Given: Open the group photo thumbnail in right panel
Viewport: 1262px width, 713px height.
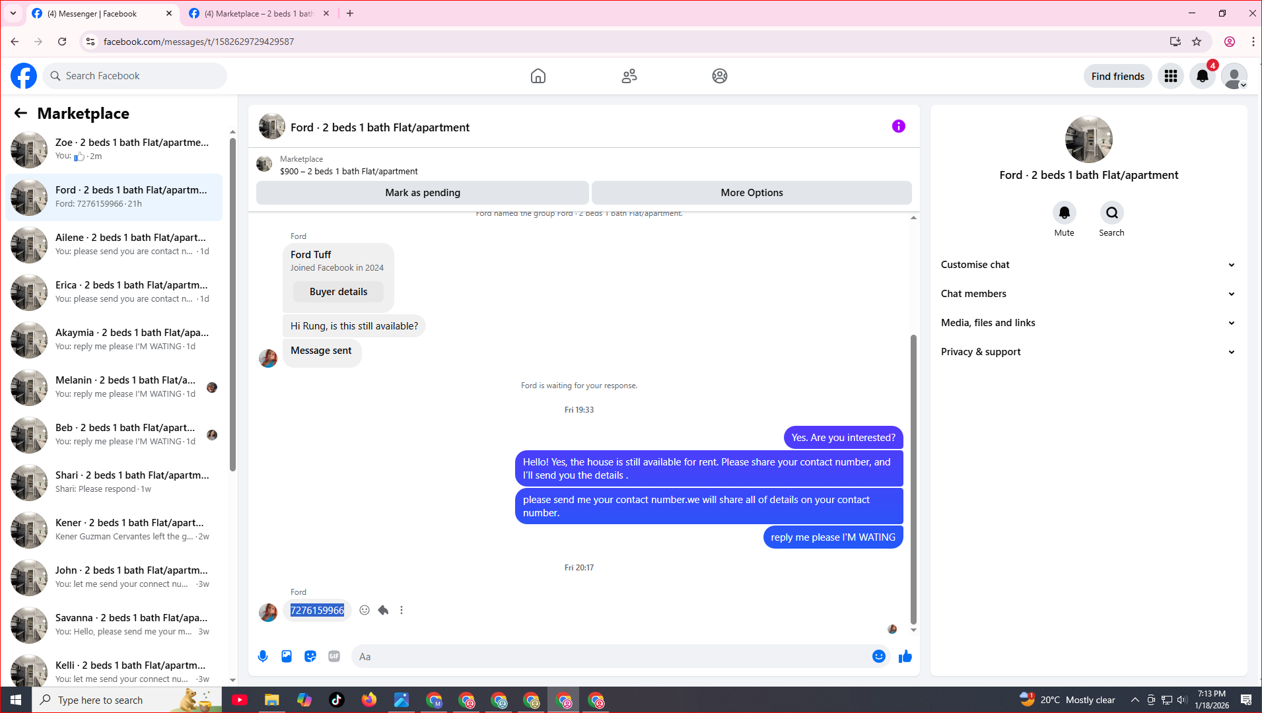Looking at the screenshot, I should [1088, 139].
